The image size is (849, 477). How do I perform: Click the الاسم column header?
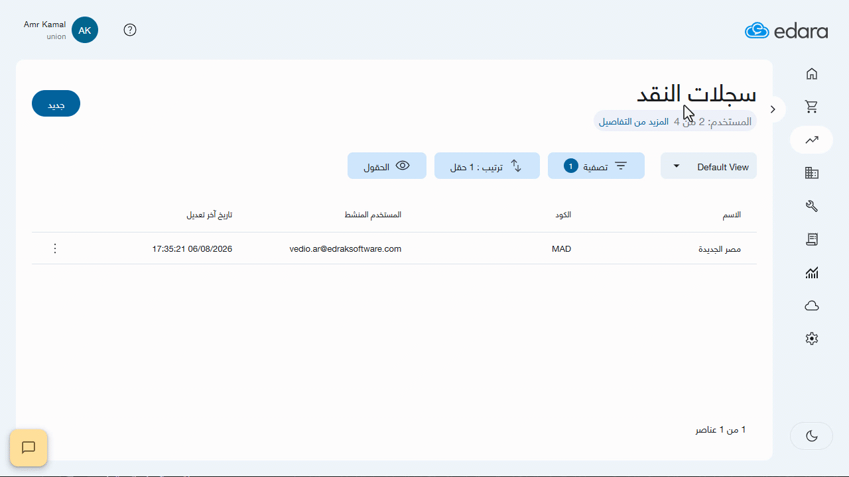click(x=732, y=215)
